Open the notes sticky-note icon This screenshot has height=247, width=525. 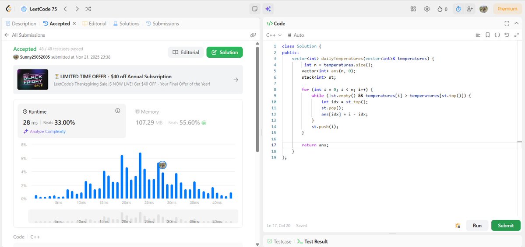(x=255, y=9)
